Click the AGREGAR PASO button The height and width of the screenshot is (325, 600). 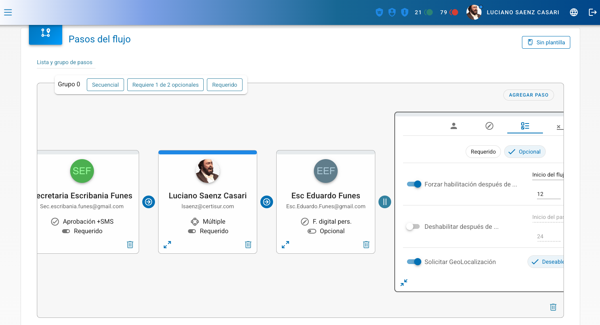(528, 95)
